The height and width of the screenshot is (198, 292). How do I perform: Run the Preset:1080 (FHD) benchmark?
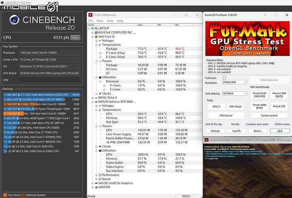click(260, 106)
